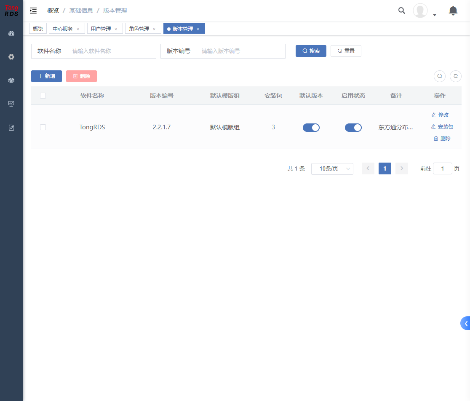
Task: Tick the select-all header checkbox
Action: [x=43, y=96]
